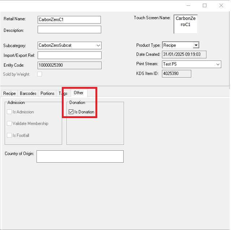Click the KDS Item ID field
The width and height of the screenshot is (231, 230).
176,74
